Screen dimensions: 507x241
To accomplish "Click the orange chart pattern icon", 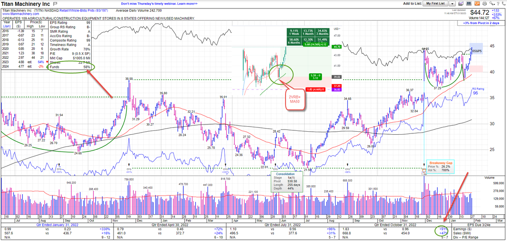I will tap(477, 3).
